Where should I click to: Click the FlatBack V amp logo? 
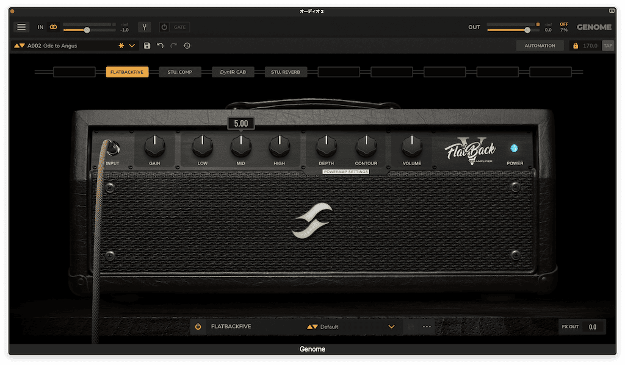tap(471, 151)
